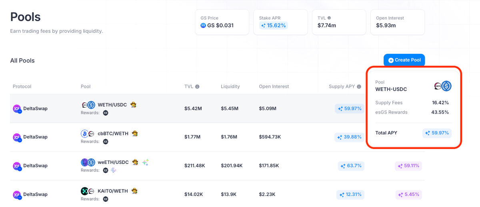This screenshot has width=480, height=207.
Task: Click the farmer emoji next to weETH/USDC
Action: pos(136,162)
